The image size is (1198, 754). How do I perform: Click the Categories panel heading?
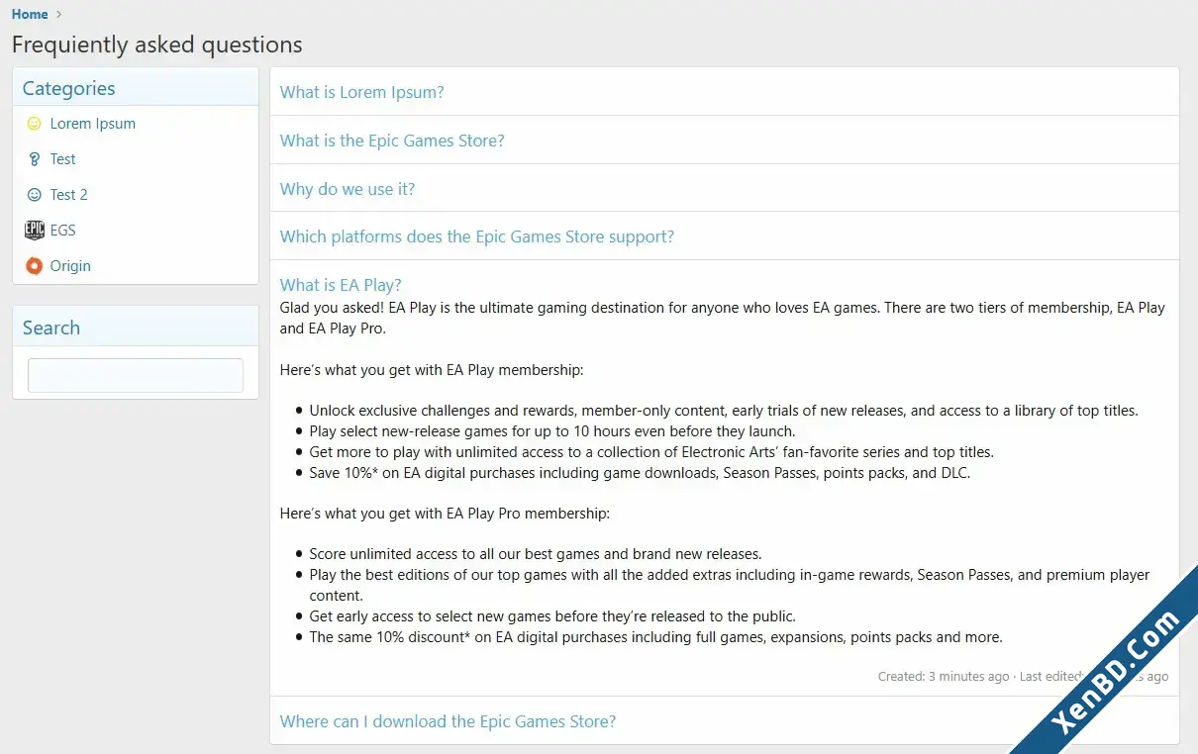[x=69, y=88]
